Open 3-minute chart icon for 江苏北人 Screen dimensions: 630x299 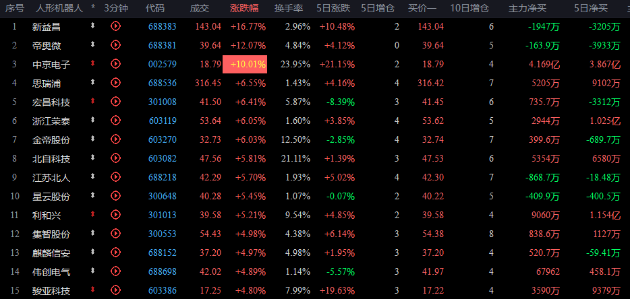116,176
